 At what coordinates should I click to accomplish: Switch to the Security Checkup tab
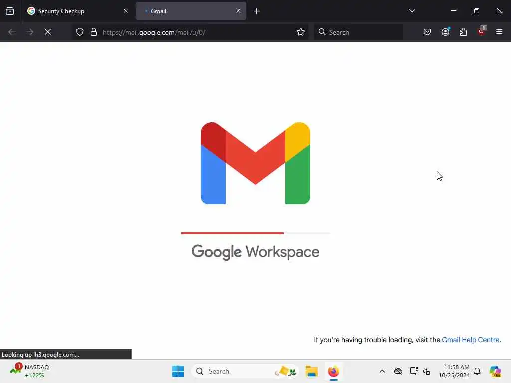pos(77,11)
